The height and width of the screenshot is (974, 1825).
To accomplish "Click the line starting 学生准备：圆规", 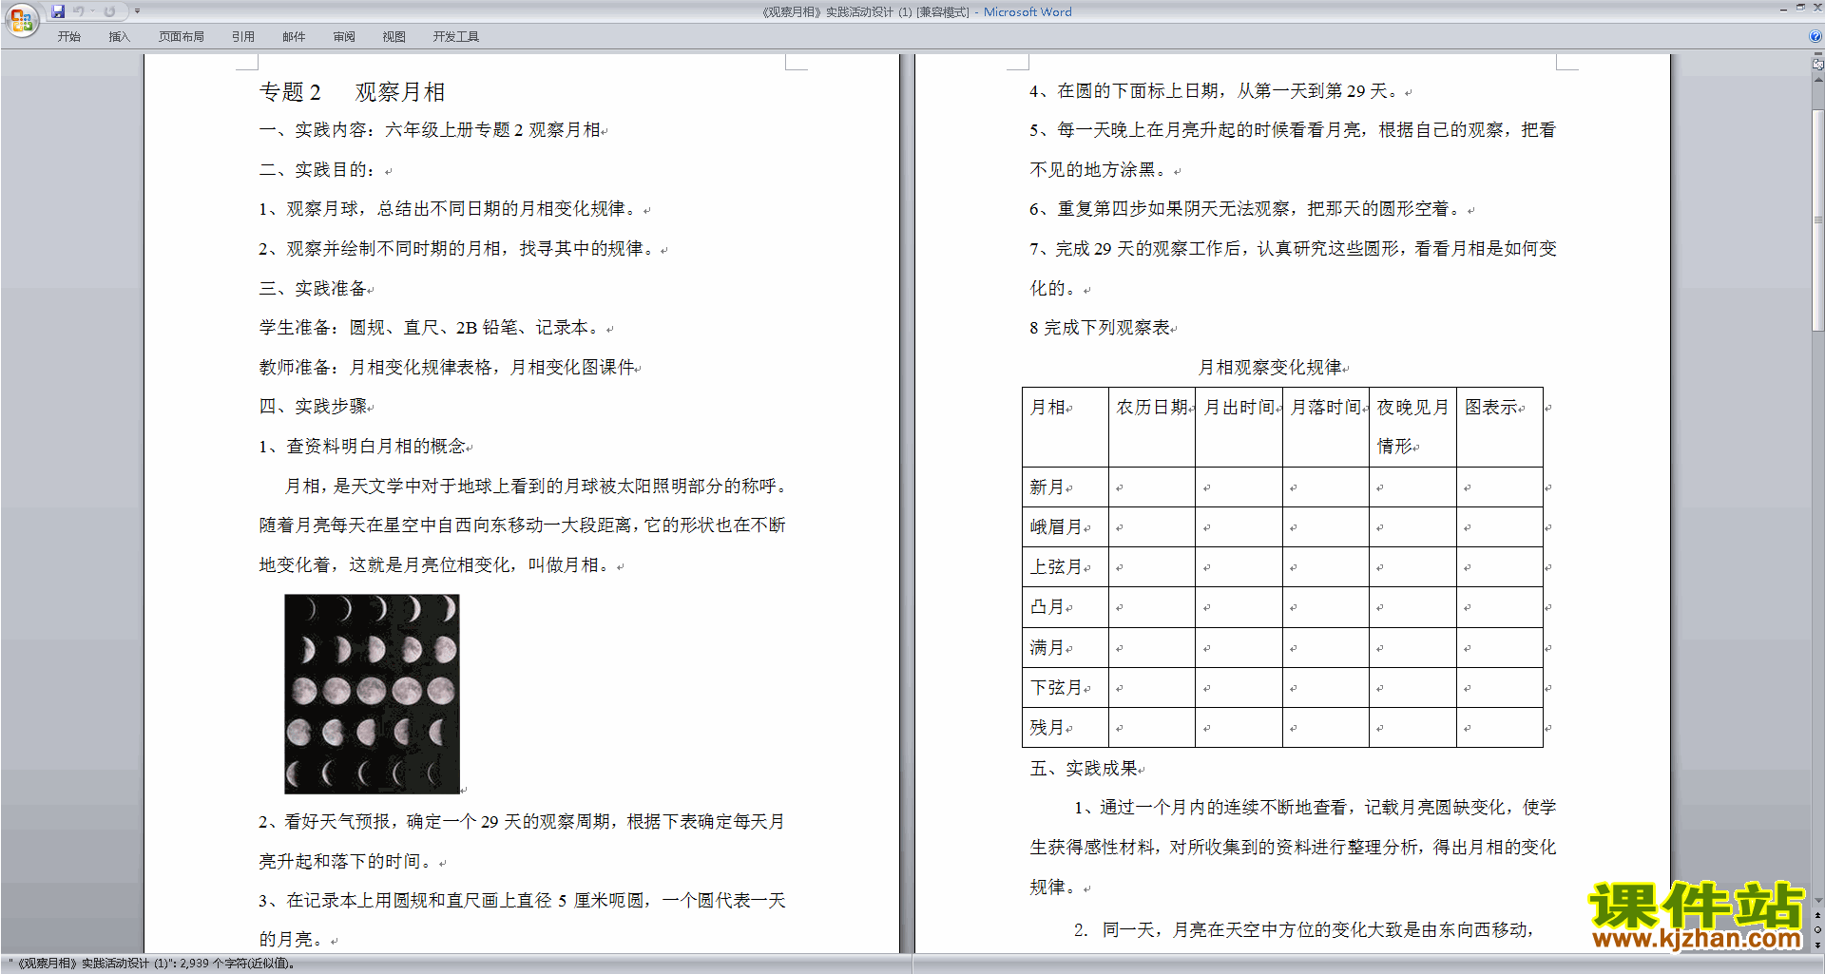I will coord(430,328).
